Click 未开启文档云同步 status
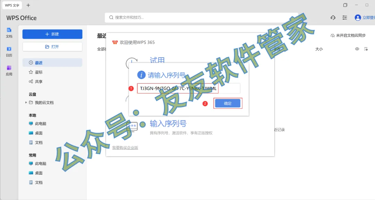This screenshot has height=200, width=375. point(348,35)
